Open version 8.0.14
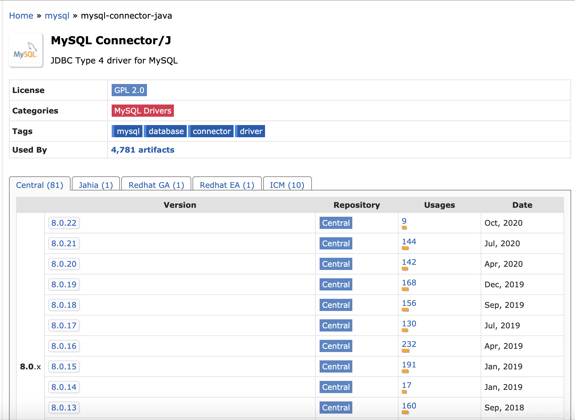Image resolution: width=575 pixels, height=420 pixels. (x=64, y=387)
